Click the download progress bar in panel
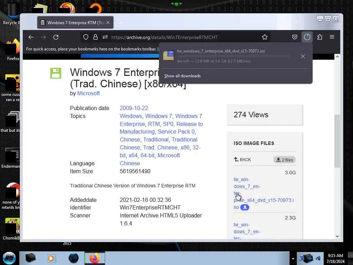This screenshot has height=265, width=353. click(233, 56)
